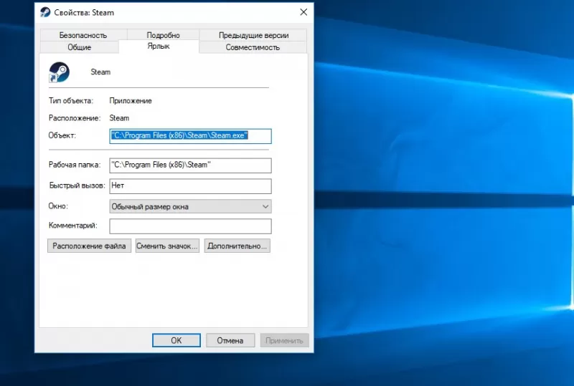Click the Сменить значок button
The width and height of the screenshot is (574, 386).
point(167,246)
